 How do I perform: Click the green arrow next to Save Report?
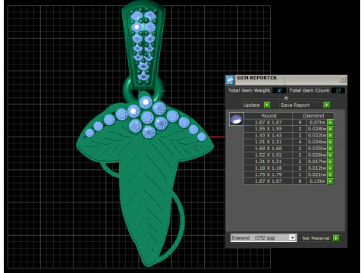pyautogui.click(x=327, y=105)
